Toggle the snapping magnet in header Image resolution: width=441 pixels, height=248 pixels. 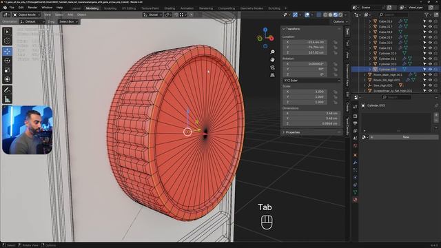(176, 14)
